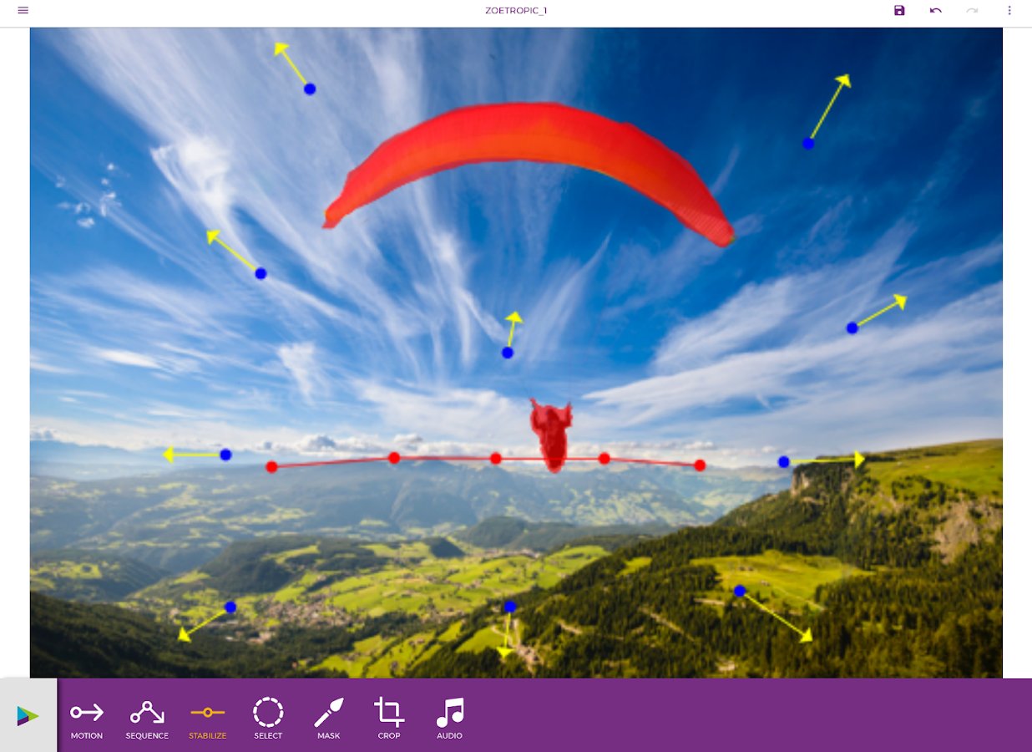
Task: Redo the last undone action
Action: tap(972, 10)
